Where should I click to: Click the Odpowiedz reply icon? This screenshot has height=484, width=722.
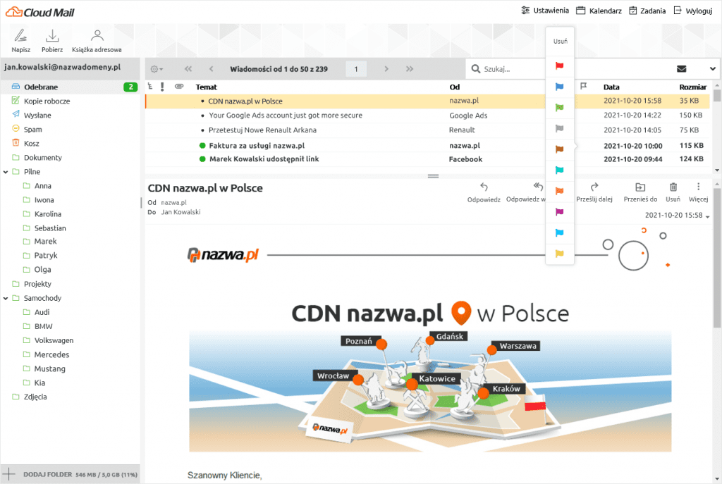[x=484, y=187]
